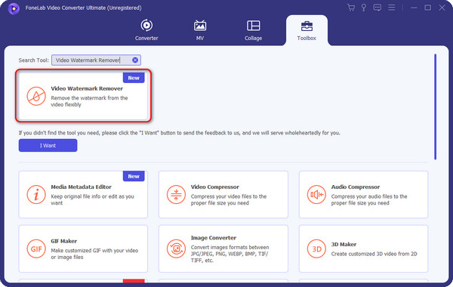This screenshot has height=287, width=453.
Task: Open the shopping cart icon in title bar
Action: tap(351, 8)
